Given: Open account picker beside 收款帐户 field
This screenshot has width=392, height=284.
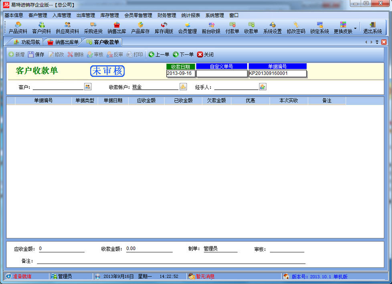Looking at the screenshot, I should coord(183,87).
